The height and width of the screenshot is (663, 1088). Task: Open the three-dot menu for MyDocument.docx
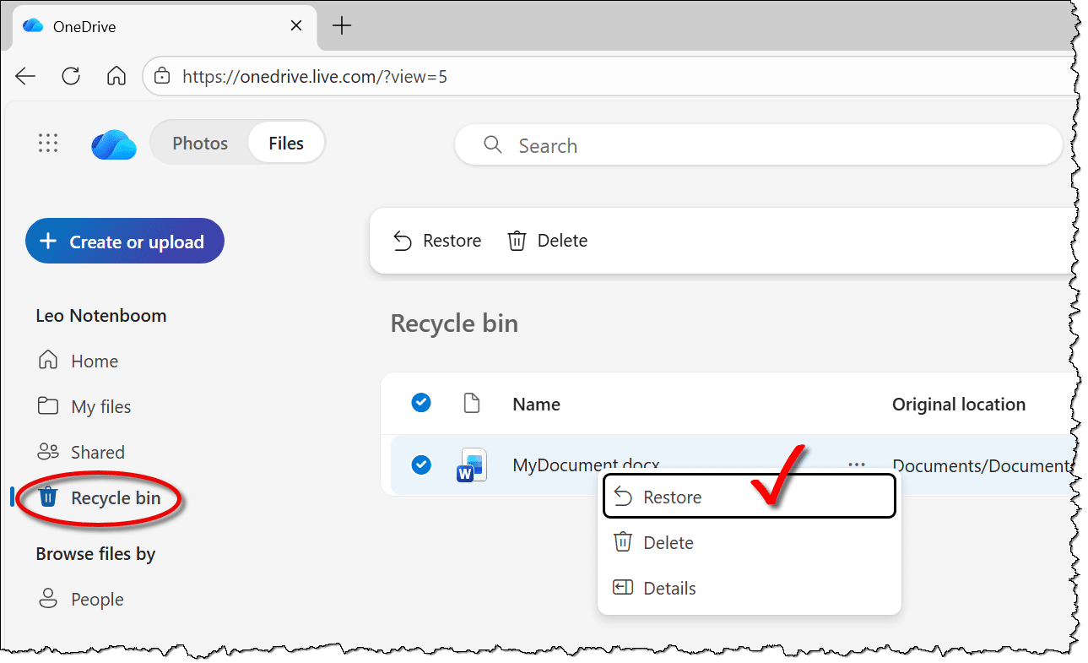pyautogui.click(x=857, y=465)
